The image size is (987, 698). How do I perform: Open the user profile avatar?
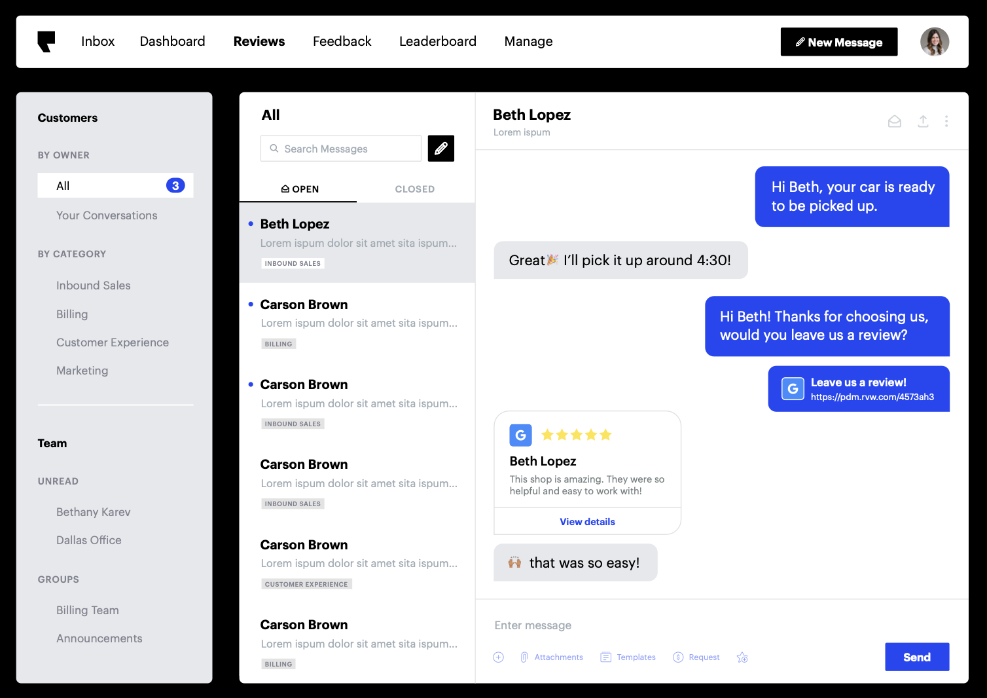pos(934,42)
